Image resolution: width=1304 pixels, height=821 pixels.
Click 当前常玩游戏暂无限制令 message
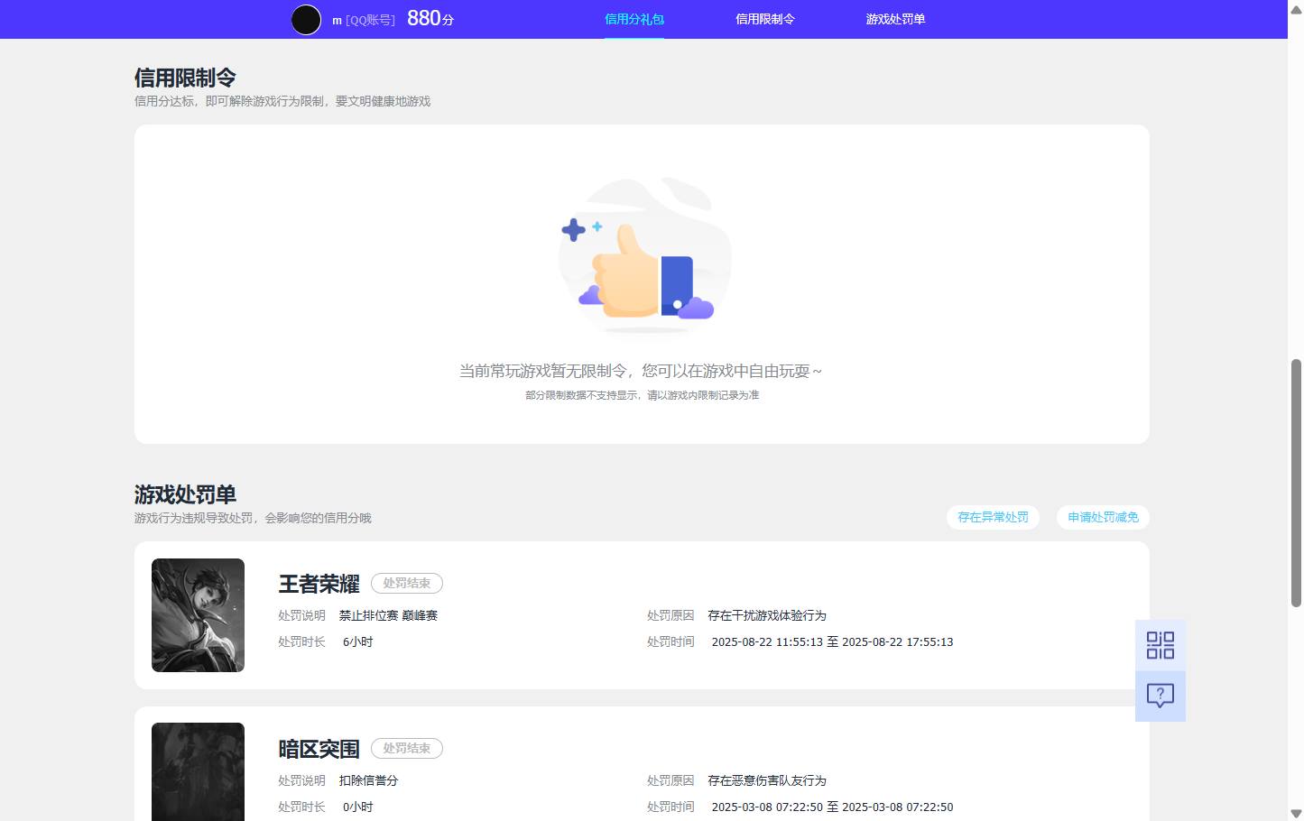pos(641,371)
